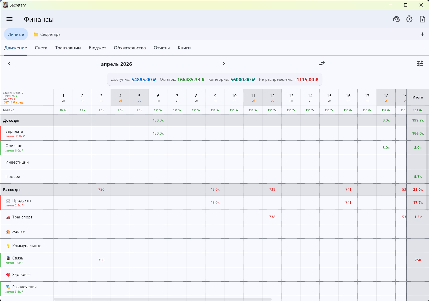Go to next month with right chevron
The image size is (429, 301).
[x=224, y=63]
